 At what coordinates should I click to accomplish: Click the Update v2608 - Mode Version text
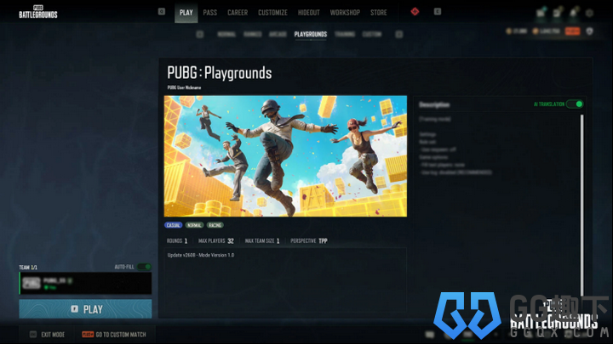pyautogui.click(x=201, y=255)
